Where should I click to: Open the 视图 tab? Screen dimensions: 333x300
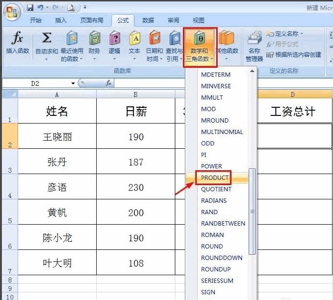point(198,21)
